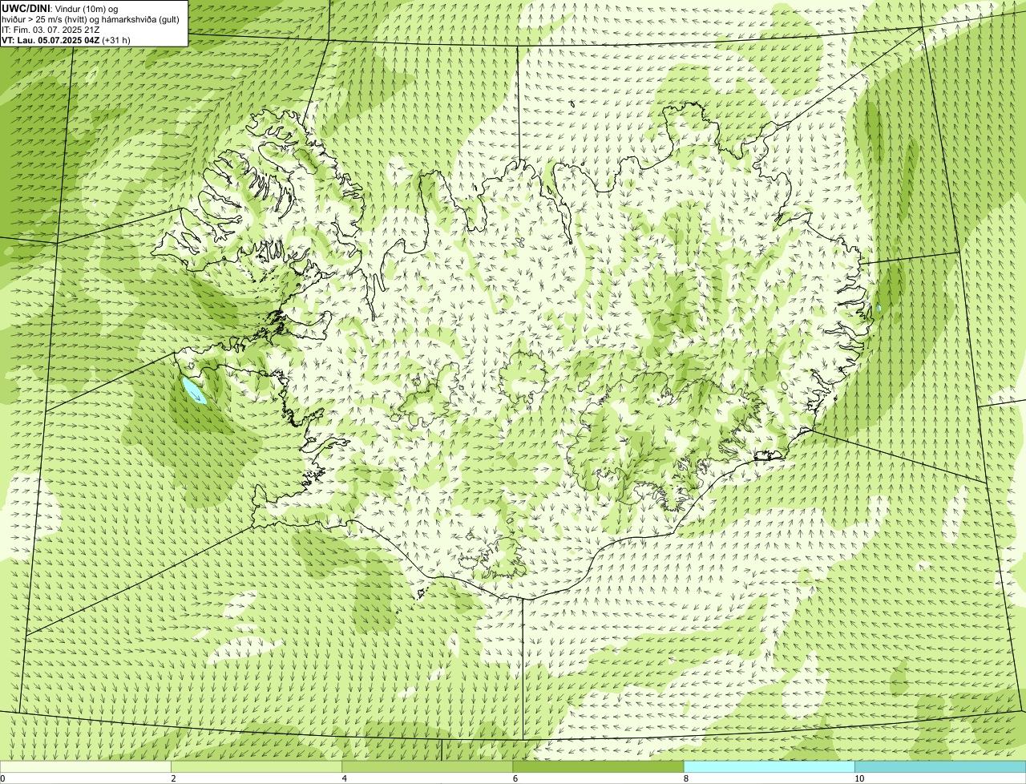The image size is (1026, 784).
Task: Click the valid time "VT: Lau. 05.07.2025 04Z (+31 h)"
Action: click(x=66, y=39)
